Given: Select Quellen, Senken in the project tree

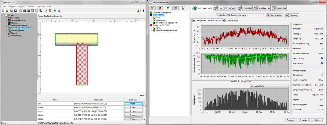Looking at the screenshot, I should [x=18, y=31].
